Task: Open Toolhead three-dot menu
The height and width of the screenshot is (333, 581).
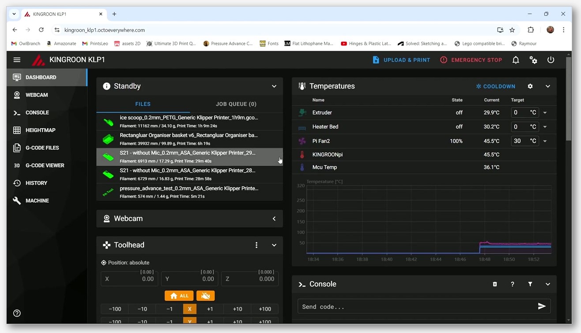Action: [257, 245]
